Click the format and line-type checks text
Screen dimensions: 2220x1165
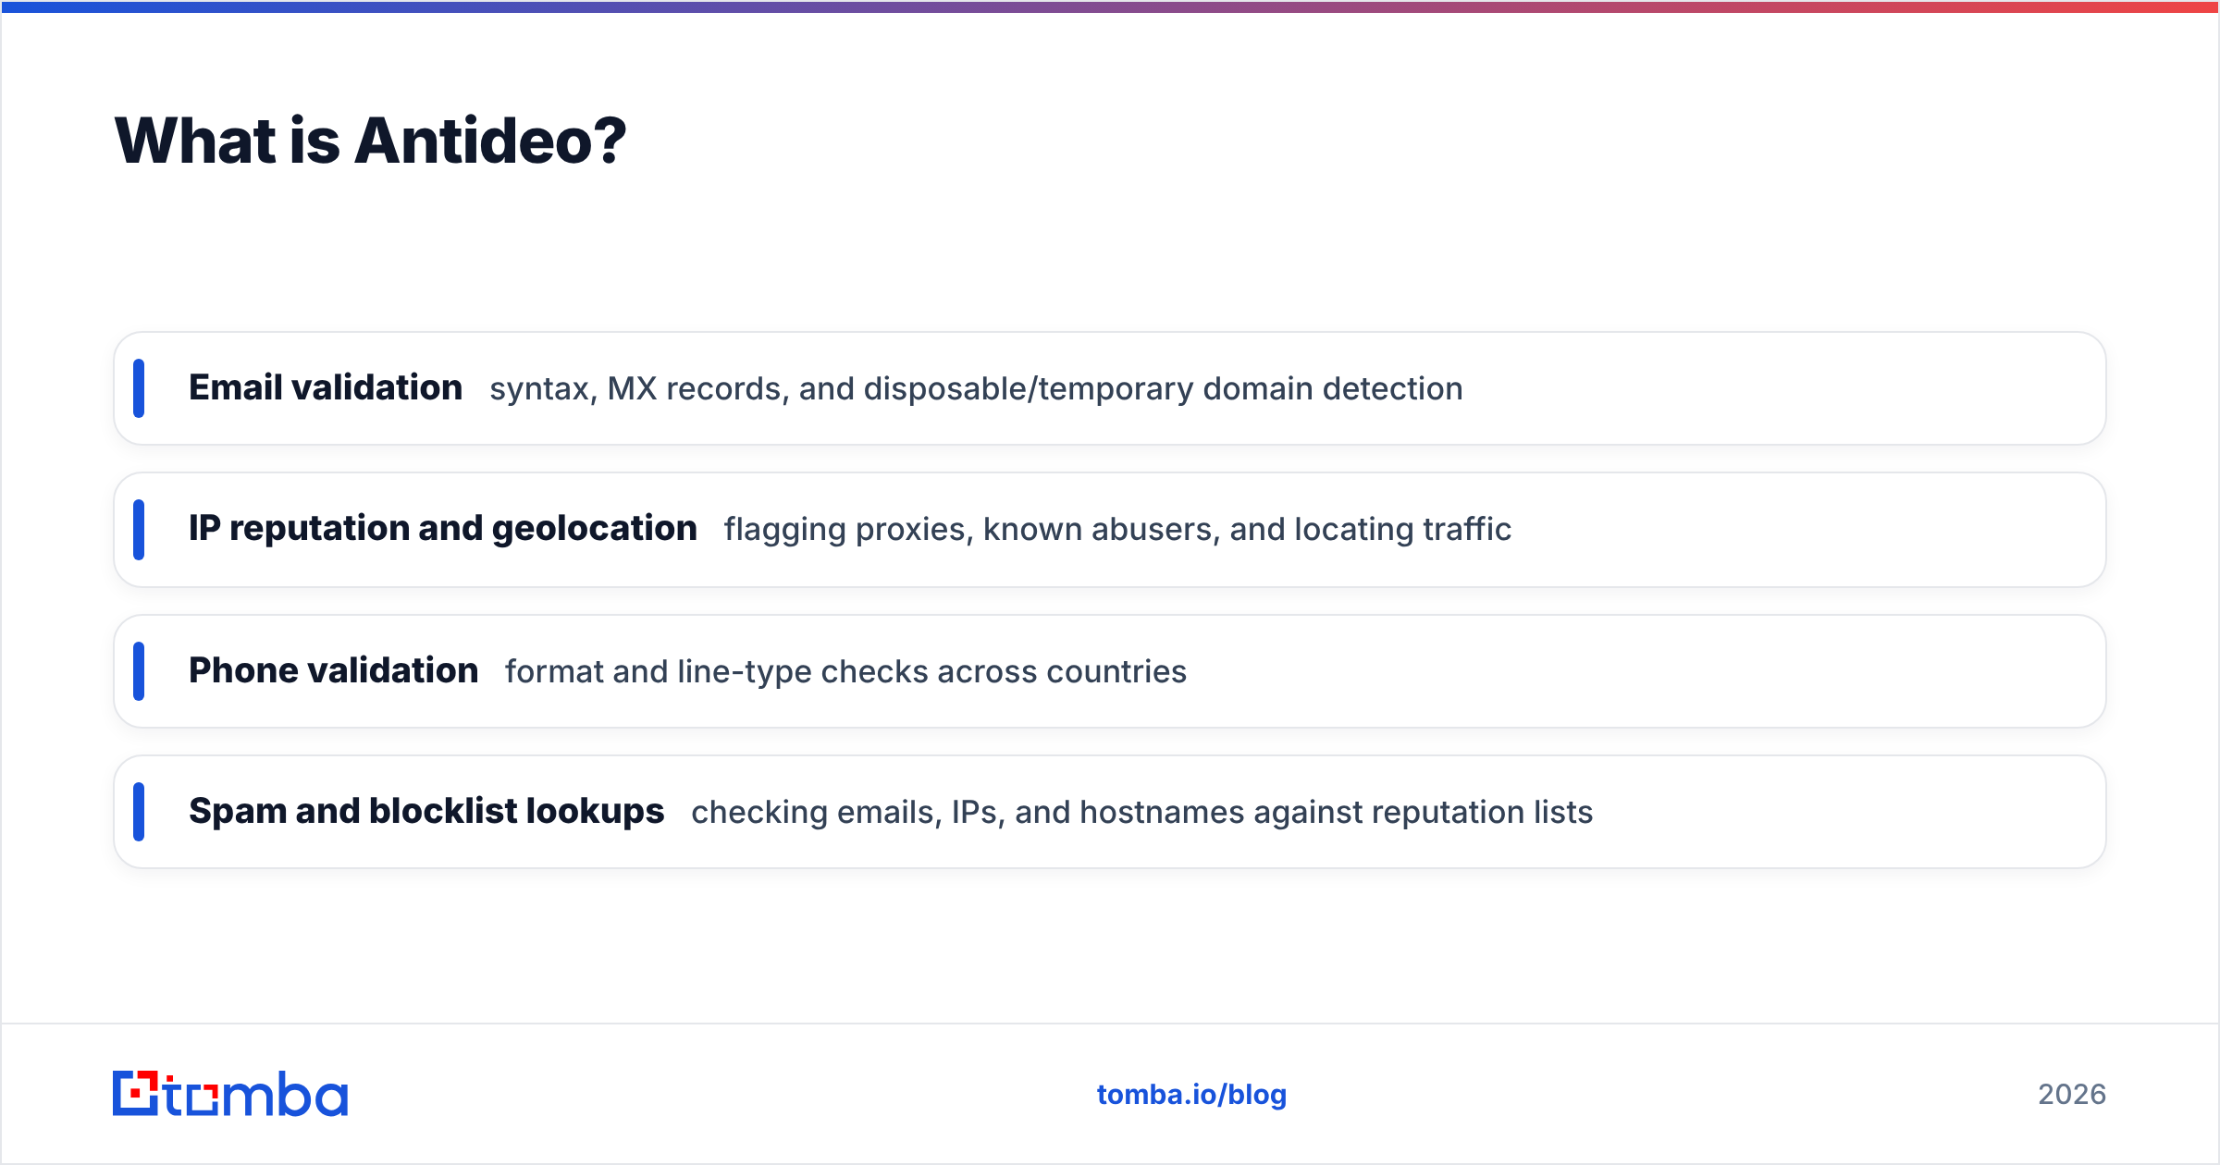(x=845, y=672)
